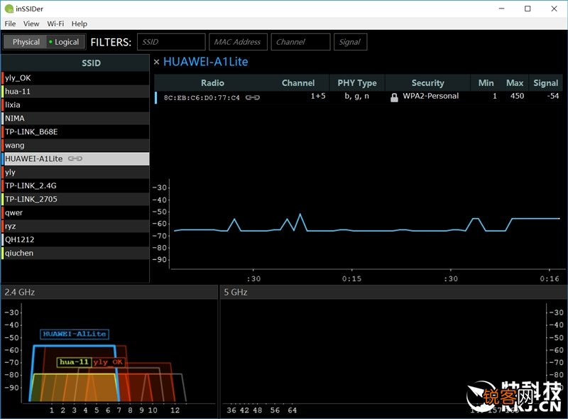Select the hua-11 network row
568x419 pixels.
tap(75, 92)
